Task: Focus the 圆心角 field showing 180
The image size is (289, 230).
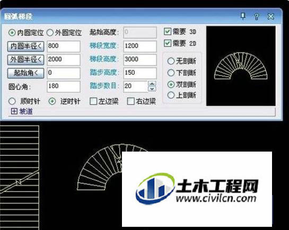Action: [x=64, y=86]
